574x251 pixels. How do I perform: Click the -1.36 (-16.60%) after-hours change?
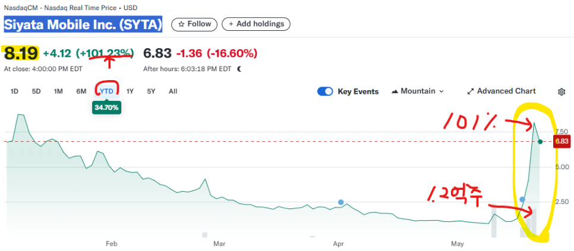pos(217,53)
